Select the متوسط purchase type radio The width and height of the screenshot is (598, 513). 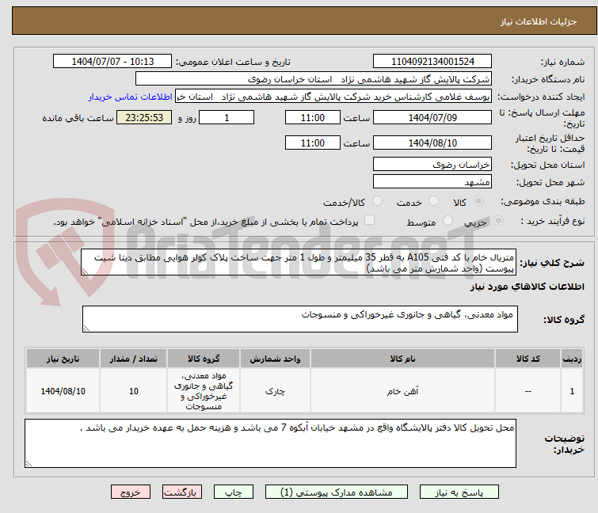pos(448,221)
